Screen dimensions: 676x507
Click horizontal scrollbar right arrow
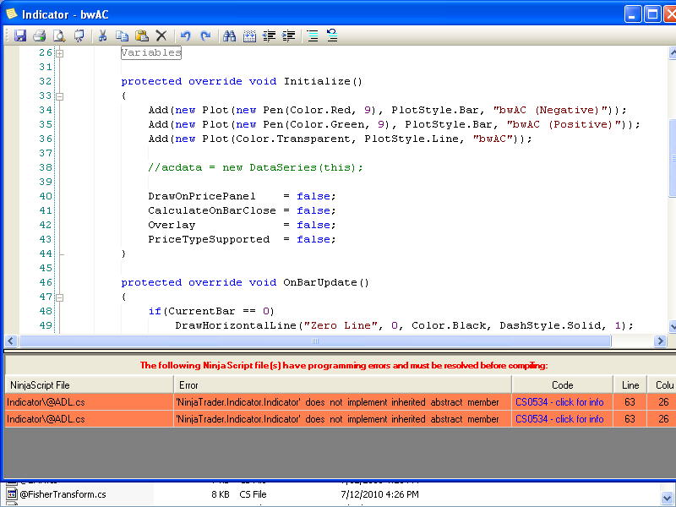[x=660, y=341]
